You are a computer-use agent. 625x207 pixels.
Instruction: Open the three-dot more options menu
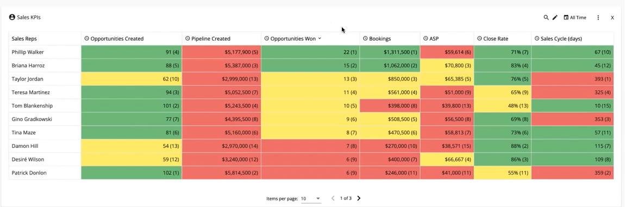pyautogui.click(x=598, y=17)
